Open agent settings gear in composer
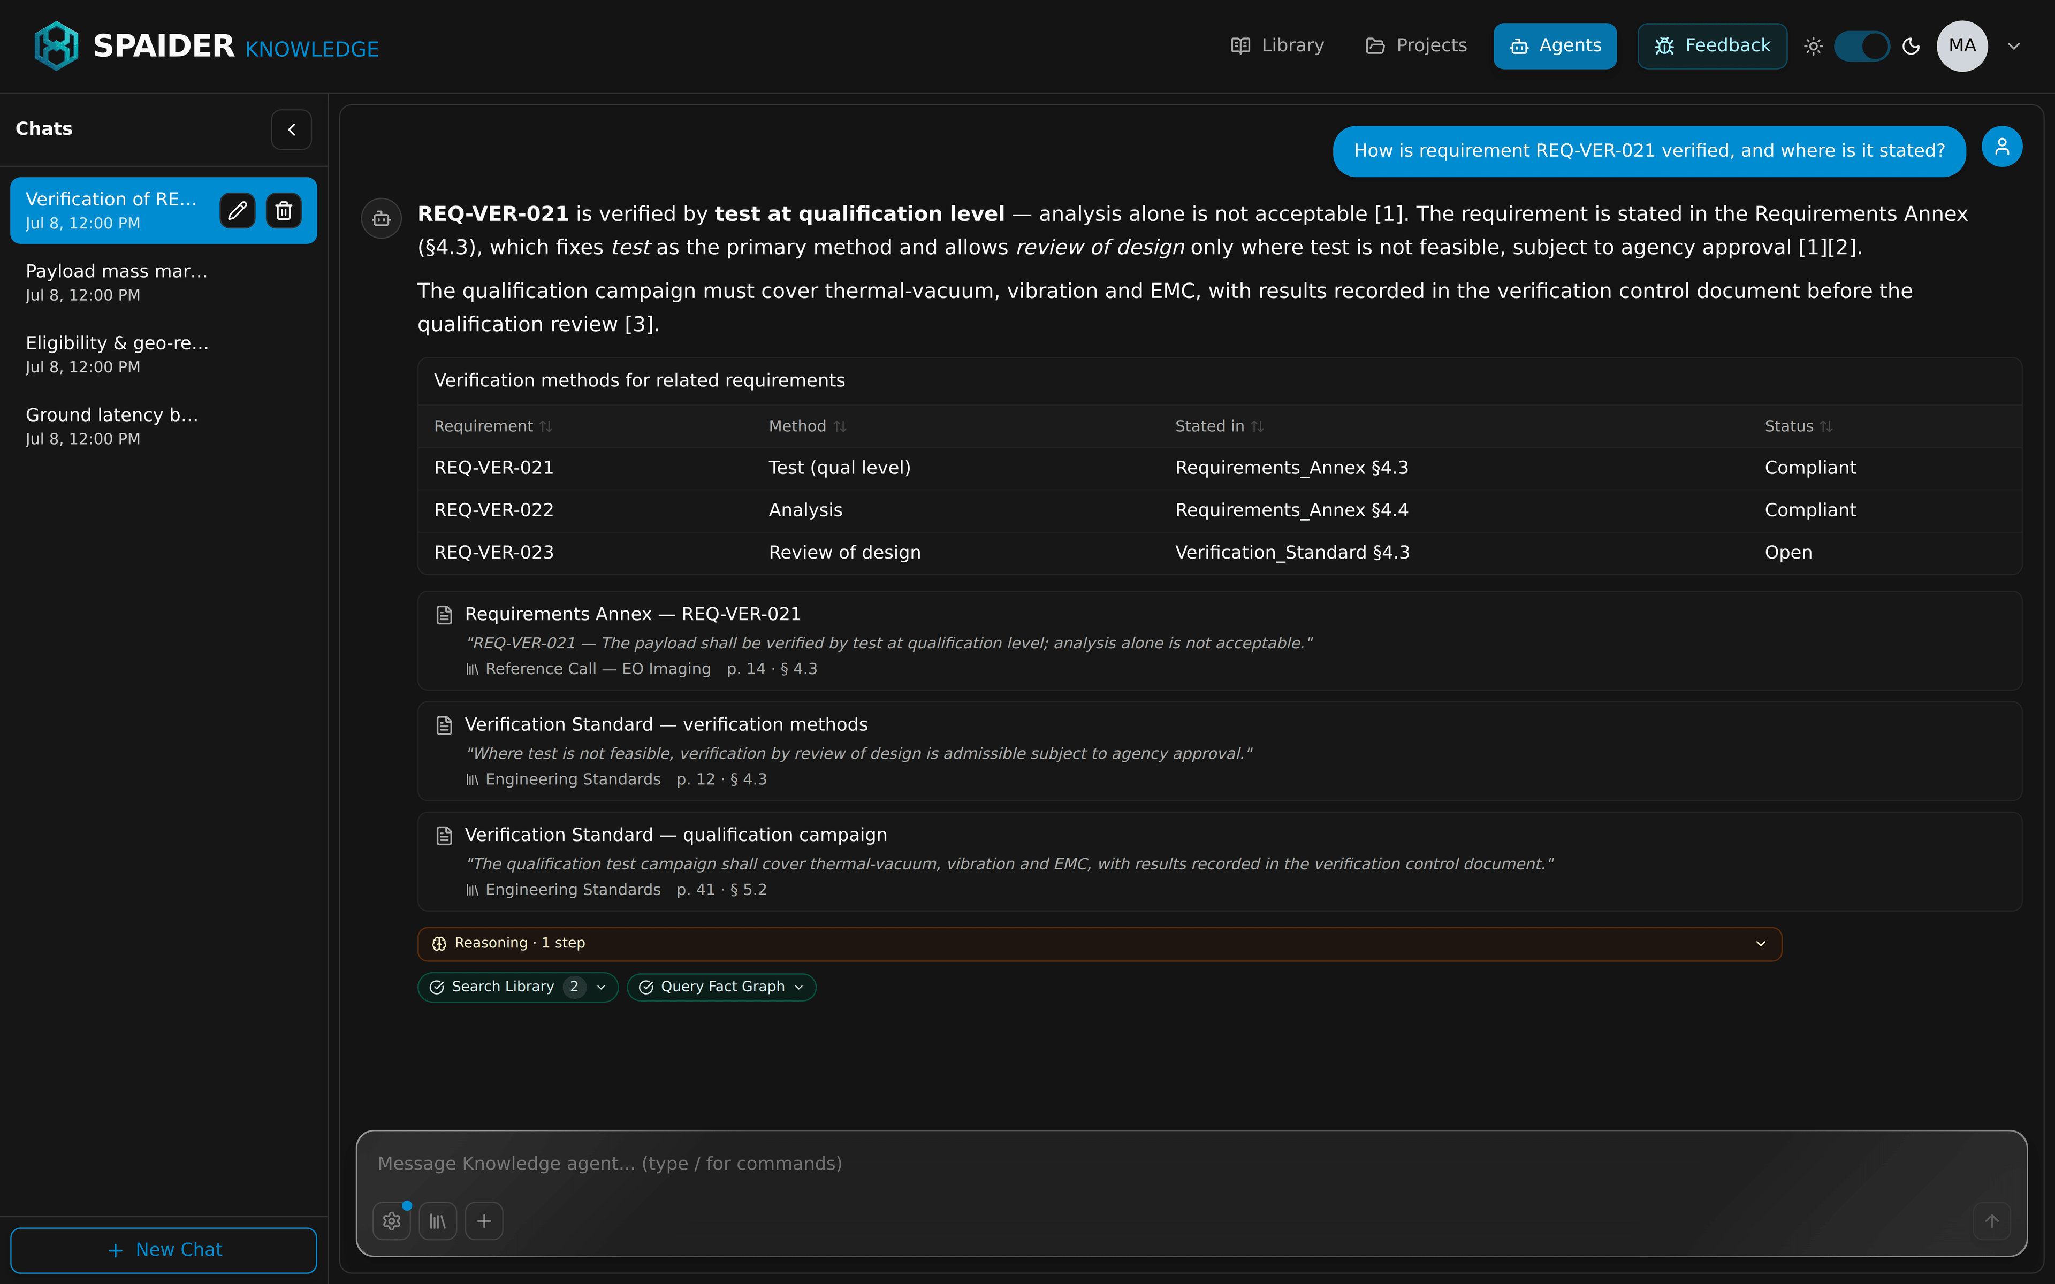 tap(392, 1221)
